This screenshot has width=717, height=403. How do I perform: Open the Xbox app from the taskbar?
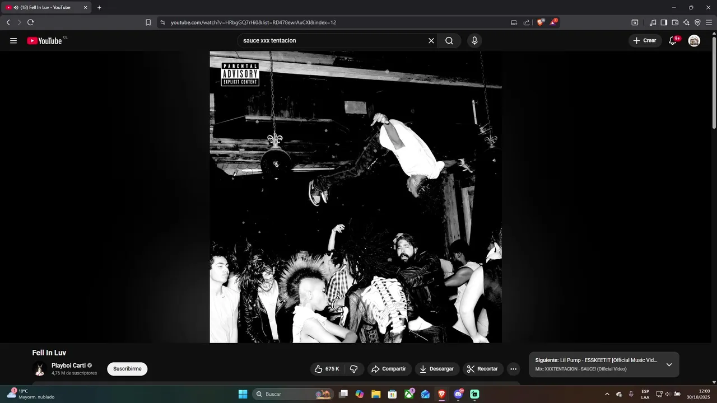(x=409, y=394)
